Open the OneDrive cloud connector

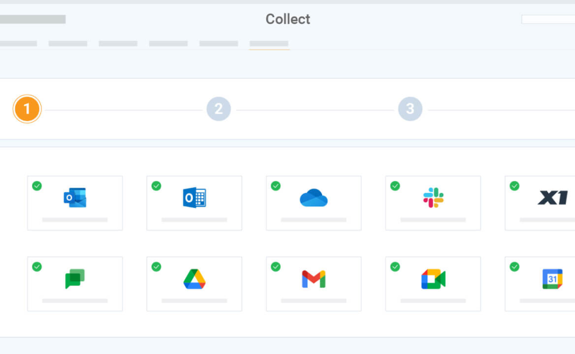[x=313, y=197]
